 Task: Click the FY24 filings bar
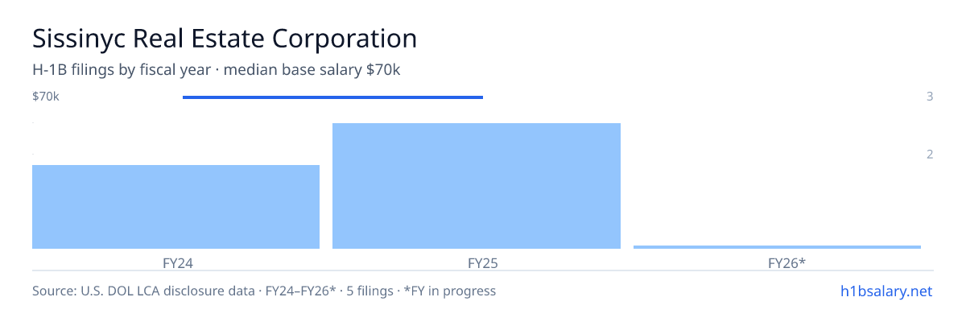tap(175, 207)
